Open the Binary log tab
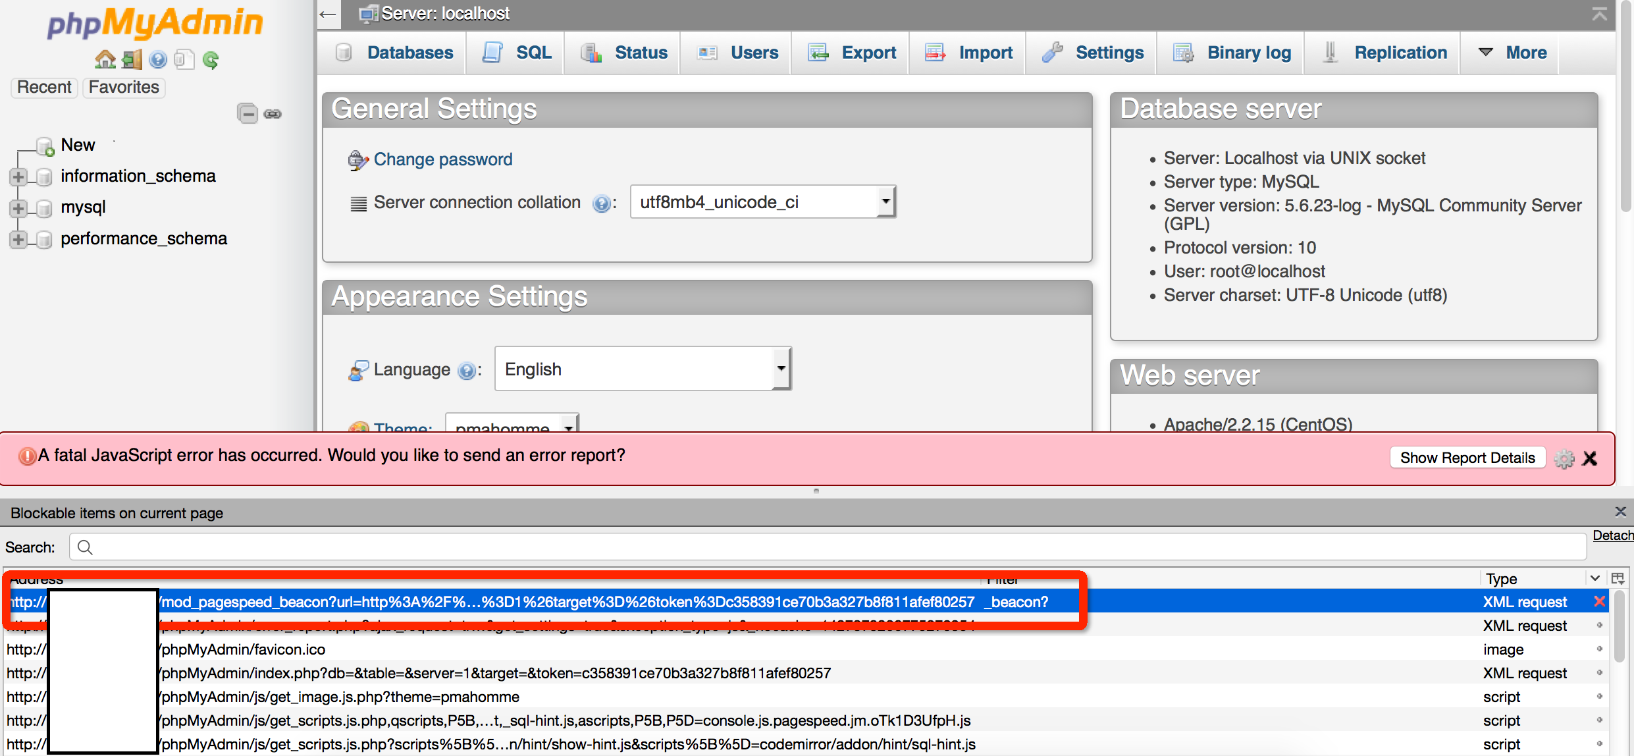Viewport: 1634px width, 756px height. click(x=1231, y=53)
